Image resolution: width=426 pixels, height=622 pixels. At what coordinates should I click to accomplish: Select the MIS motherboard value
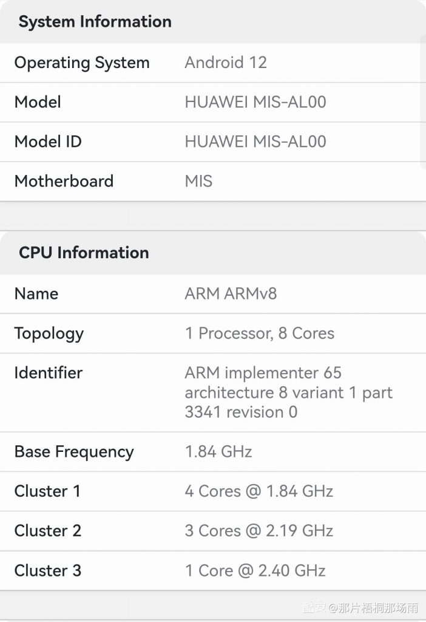[198, 181]
